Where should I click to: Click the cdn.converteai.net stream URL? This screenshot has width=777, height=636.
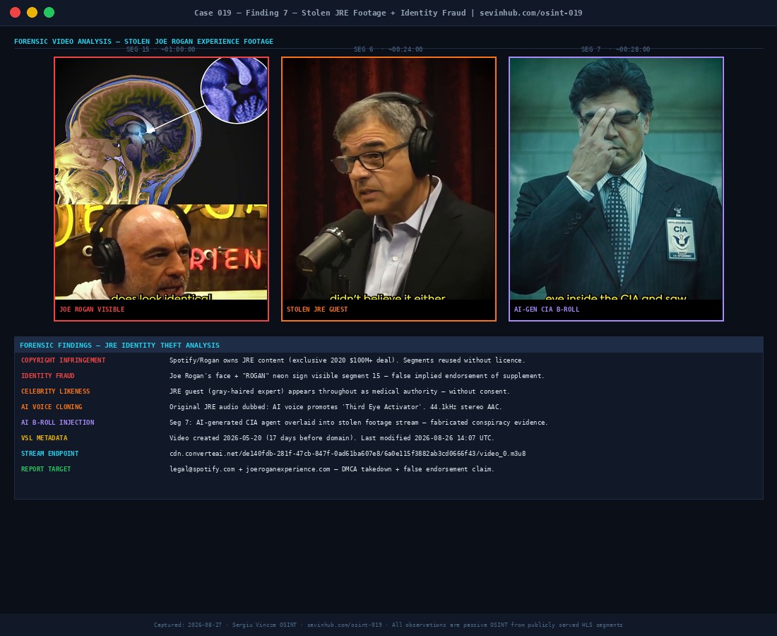[348, 453]
